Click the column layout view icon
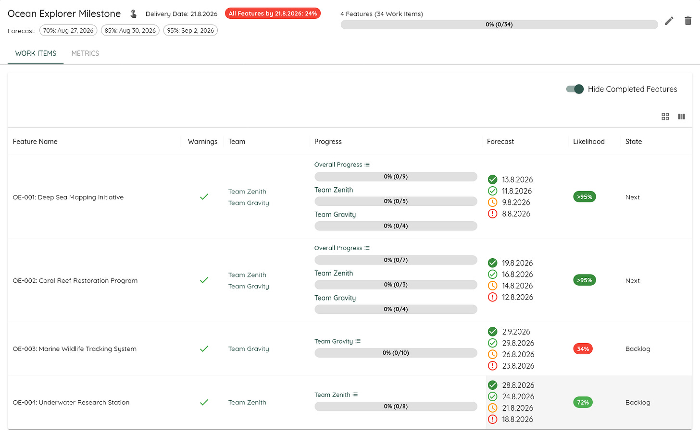Screen dimensions: 700x431 (x=681, y=117)
